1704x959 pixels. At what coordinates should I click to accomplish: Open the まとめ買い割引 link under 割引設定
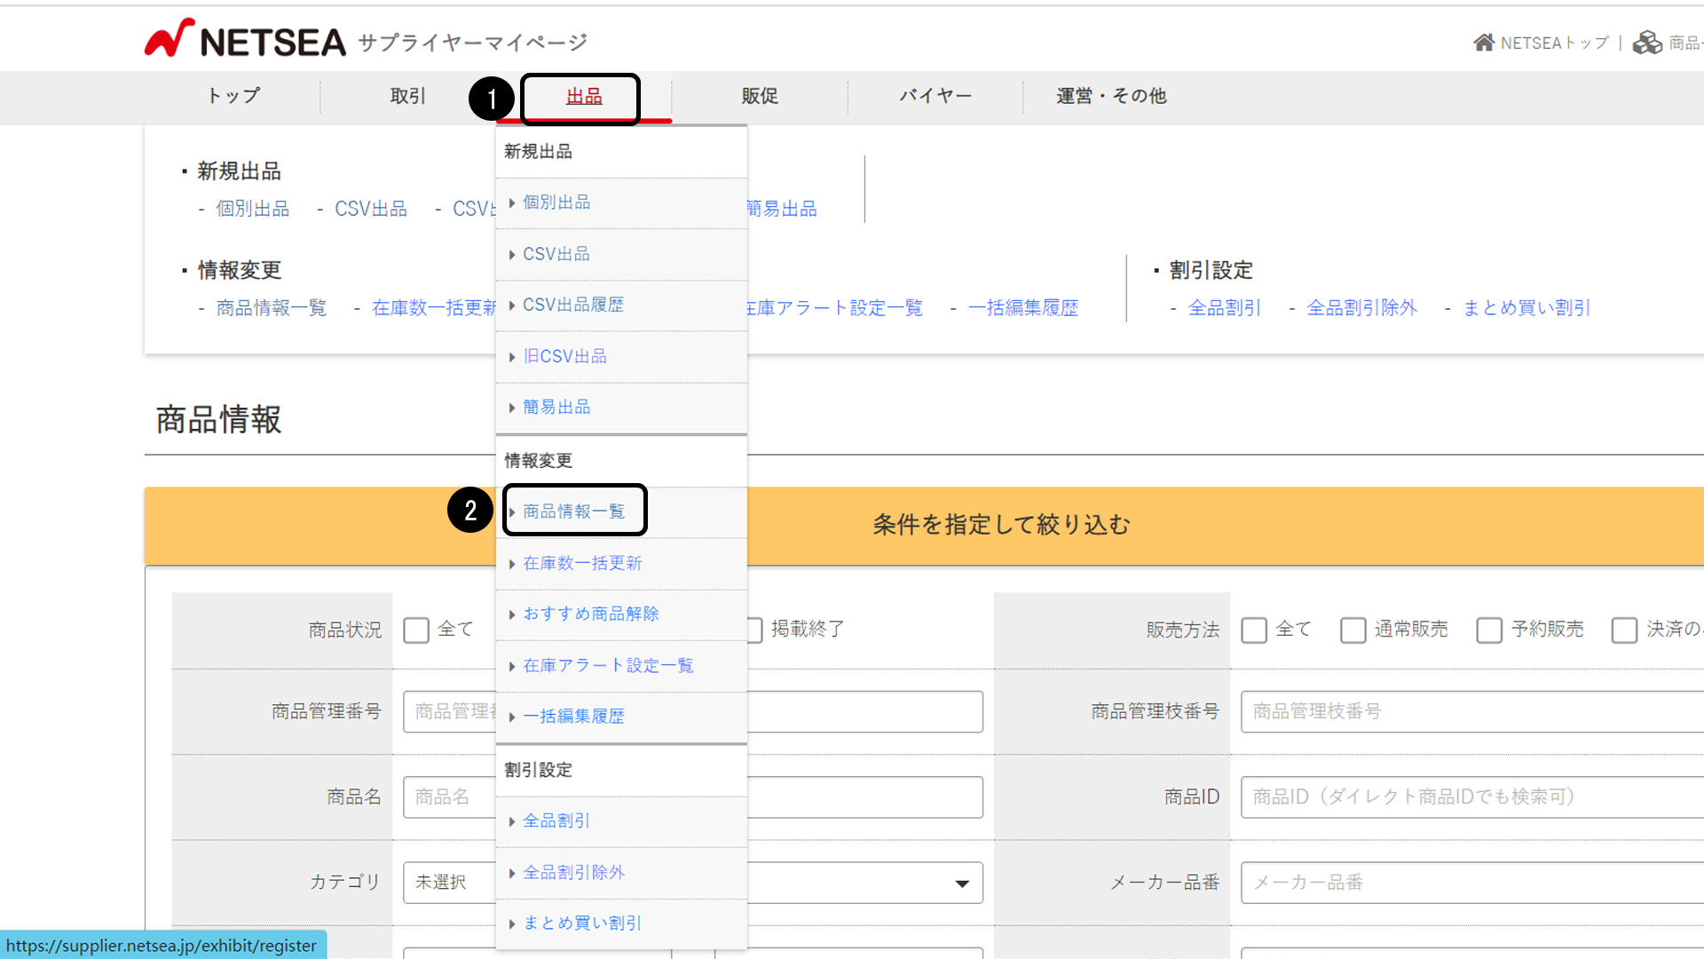pos(1526,308)
